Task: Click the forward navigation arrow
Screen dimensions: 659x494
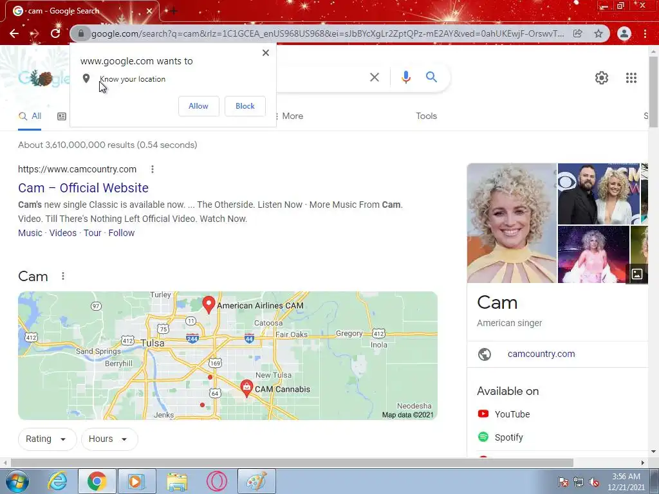Action: coord(35,33)
